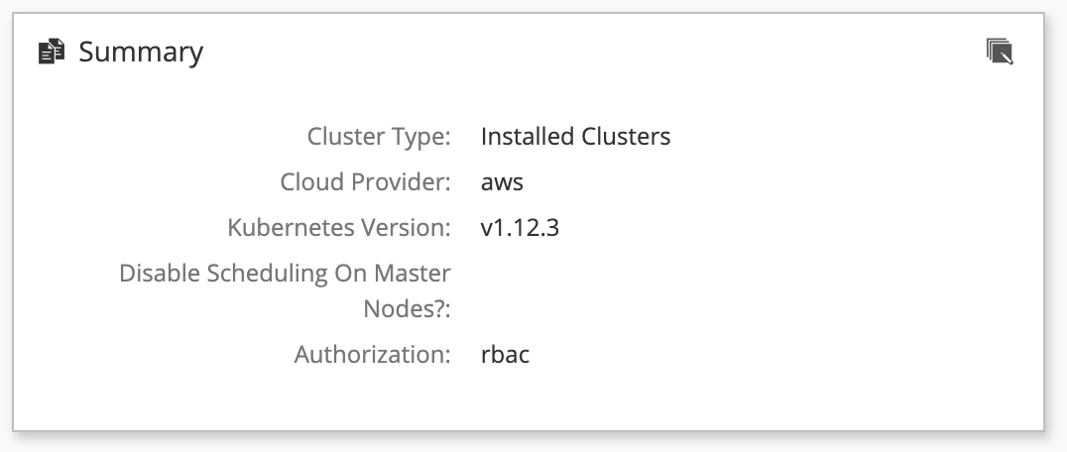Click the Summary documents icon
Screen dimensions: 1067x452
point(51,52)
